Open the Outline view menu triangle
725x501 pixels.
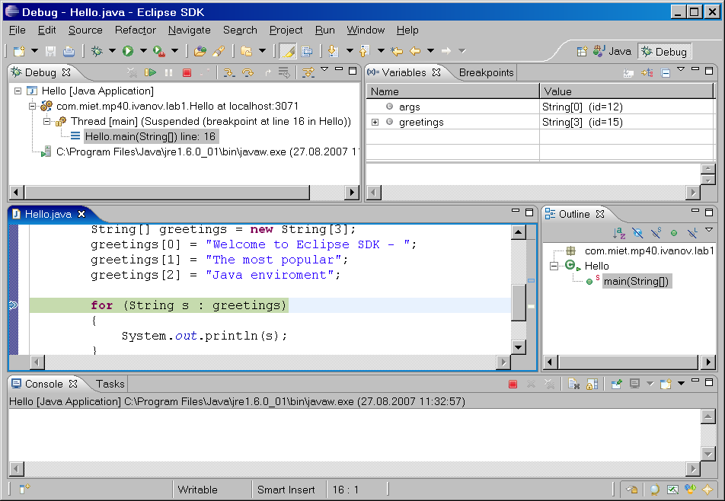tap(709, 230)
